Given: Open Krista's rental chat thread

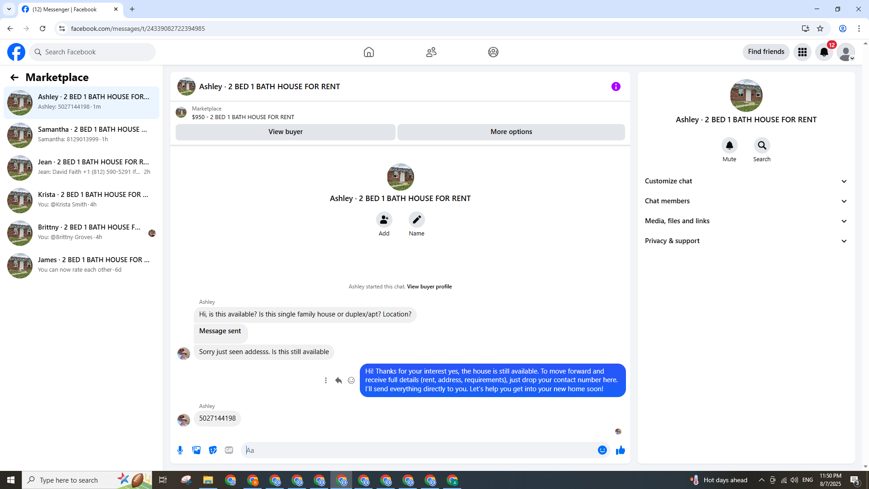Looking at the screenshot, I should pos(81,200).
